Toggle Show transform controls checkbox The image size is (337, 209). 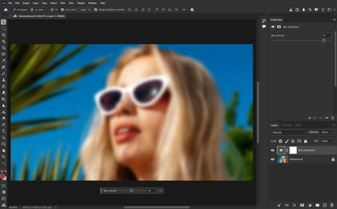tap(96, 10)
